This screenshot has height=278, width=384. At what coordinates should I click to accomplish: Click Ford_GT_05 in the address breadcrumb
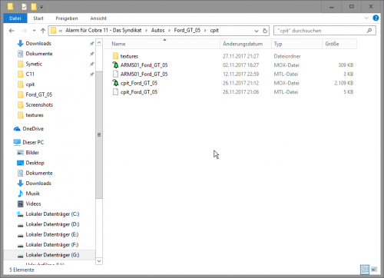tap(187, 30)
